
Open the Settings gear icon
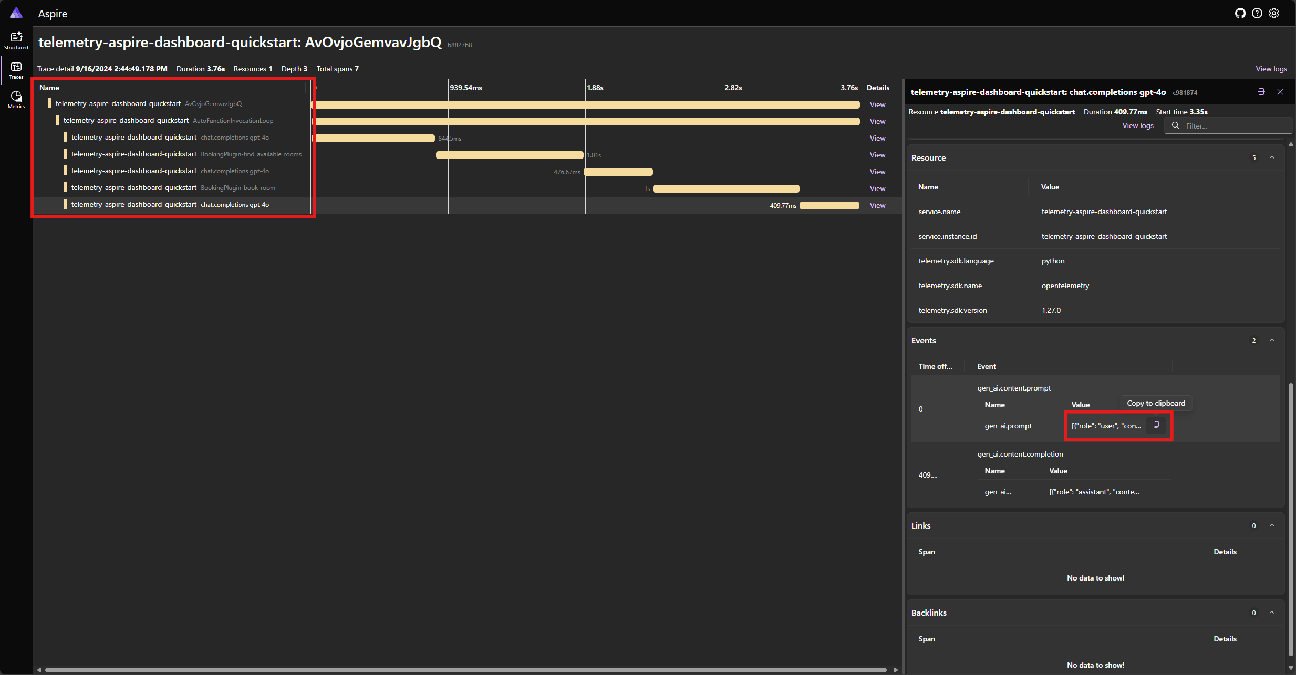[1274, 14]
